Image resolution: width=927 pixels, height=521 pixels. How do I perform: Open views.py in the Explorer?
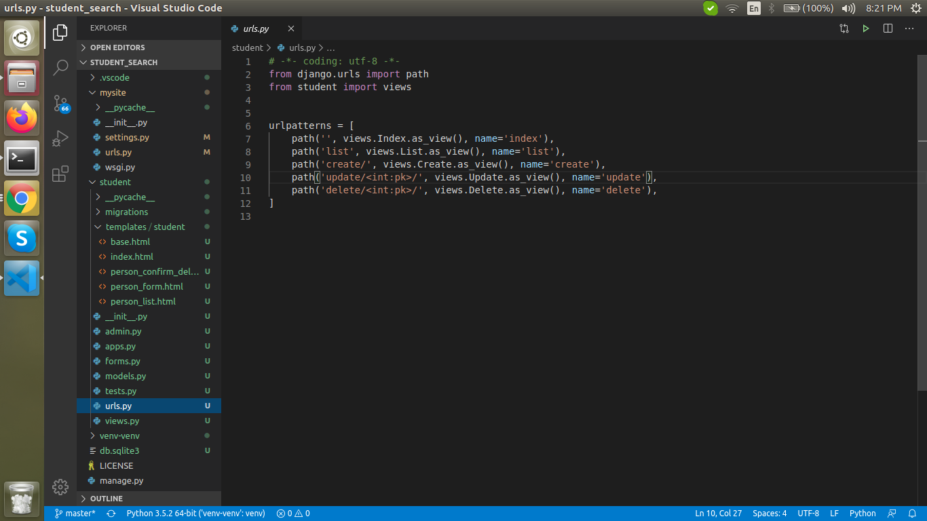click(149, 421)
